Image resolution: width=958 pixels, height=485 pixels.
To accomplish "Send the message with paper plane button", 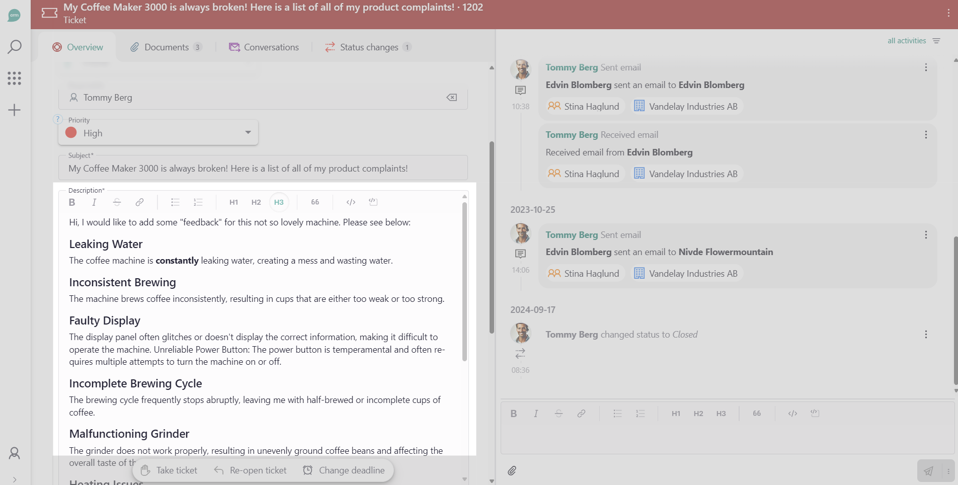I will point(928,471).
